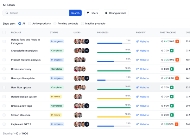Image resolution: width=190 pixels, height=138 pixels.
Task: Select Inactive products filter
Action: point(83,24)
